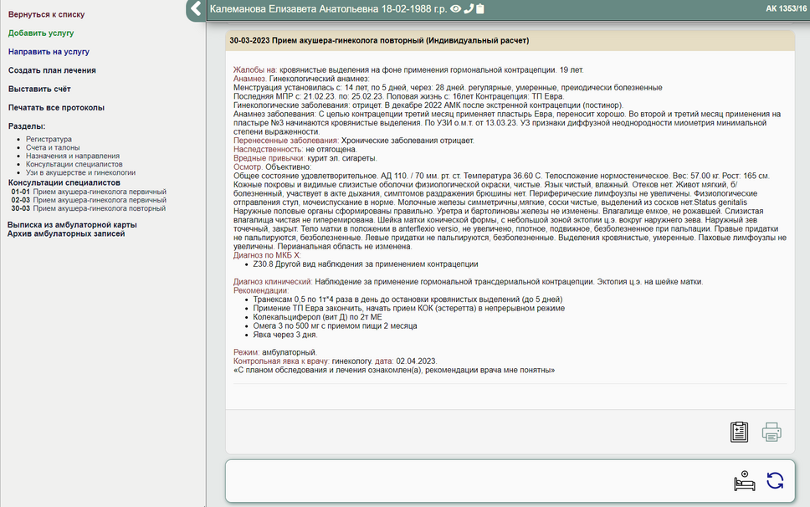Choose 'Печатать все протоколы'
This screenshot has width=810, height=507.
coord(56,107)
